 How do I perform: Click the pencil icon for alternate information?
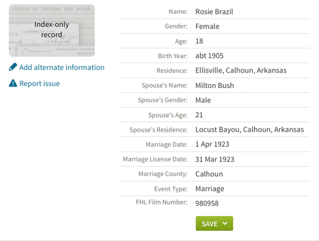click(13, 67)
